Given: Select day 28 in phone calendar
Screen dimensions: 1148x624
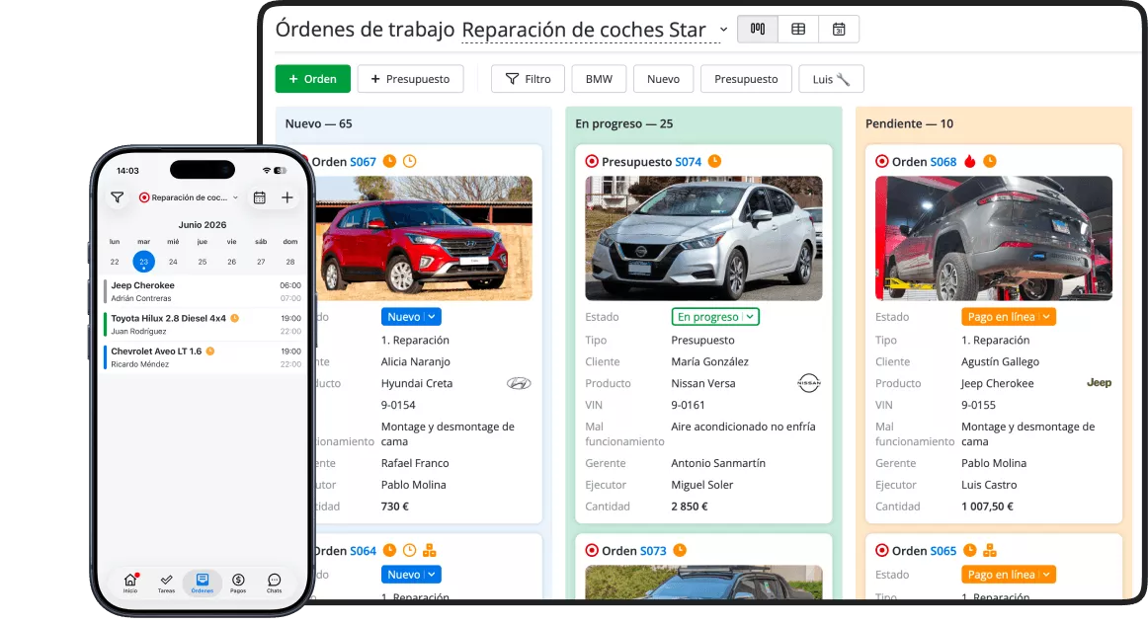Looking at the screenshot, I should pos(289,262).
